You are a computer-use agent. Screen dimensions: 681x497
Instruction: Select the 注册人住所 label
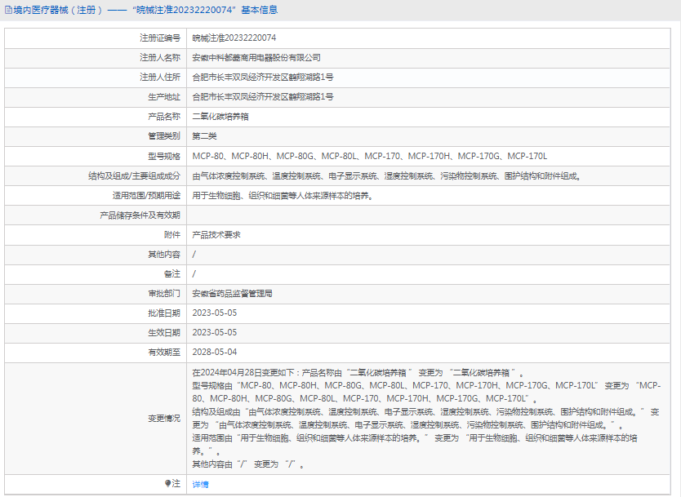pos(160,78)
